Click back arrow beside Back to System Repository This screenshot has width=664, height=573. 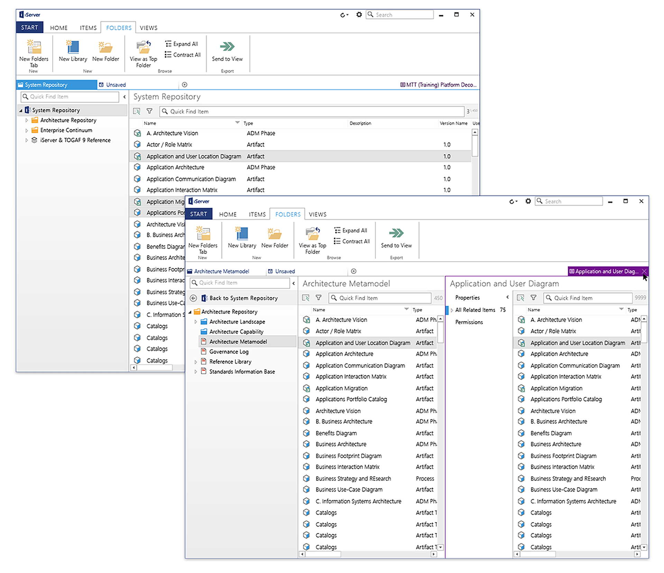pos(193,298)
